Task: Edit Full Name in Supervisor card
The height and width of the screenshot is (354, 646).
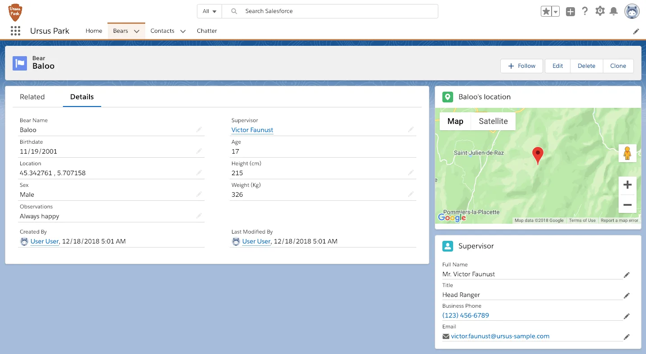Action: point(627,275)
